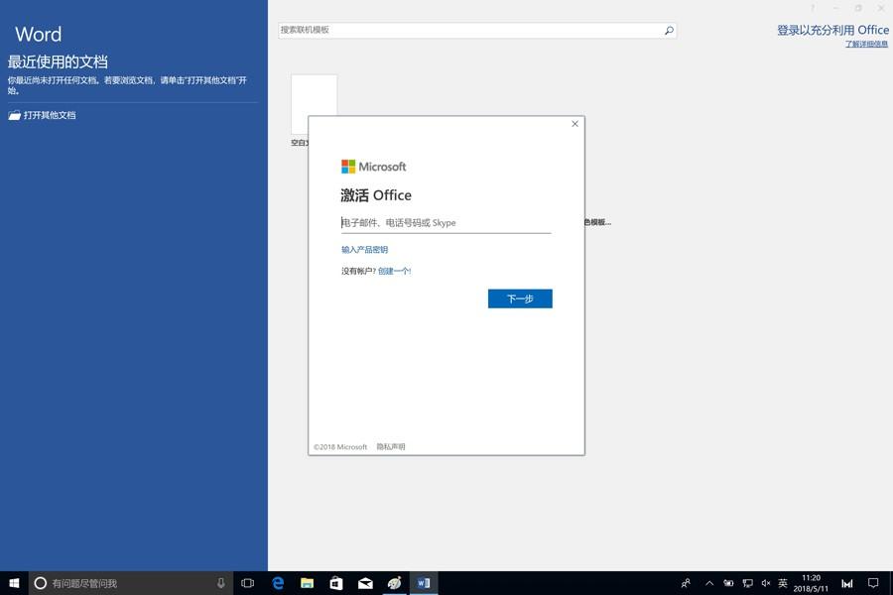Switch the input language indicator

pos(783,583)
